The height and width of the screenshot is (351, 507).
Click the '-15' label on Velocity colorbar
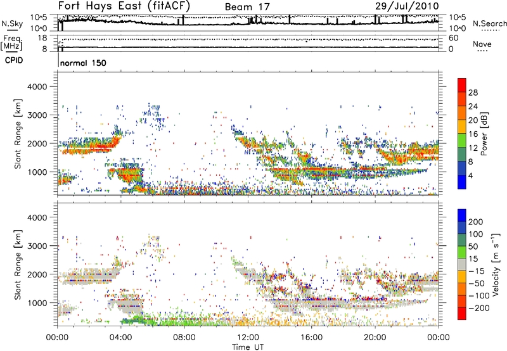pyautogui.click(x=476, y=271)
